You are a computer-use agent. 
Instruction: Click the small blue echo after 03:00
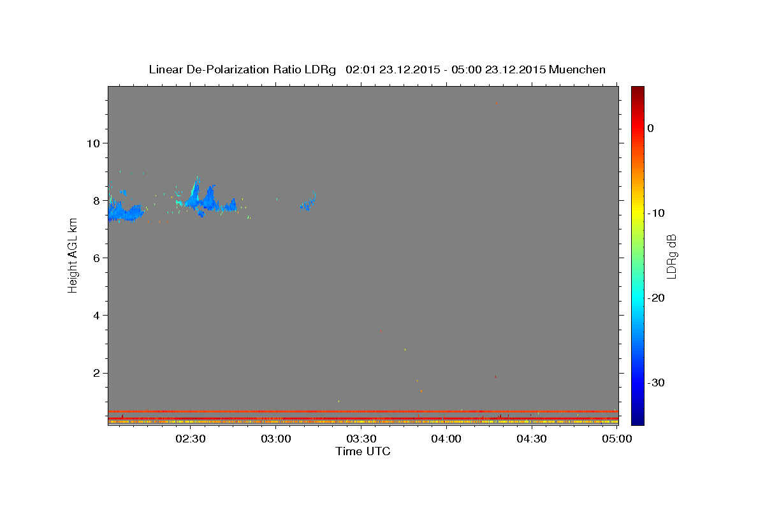(x=309, y=203)
